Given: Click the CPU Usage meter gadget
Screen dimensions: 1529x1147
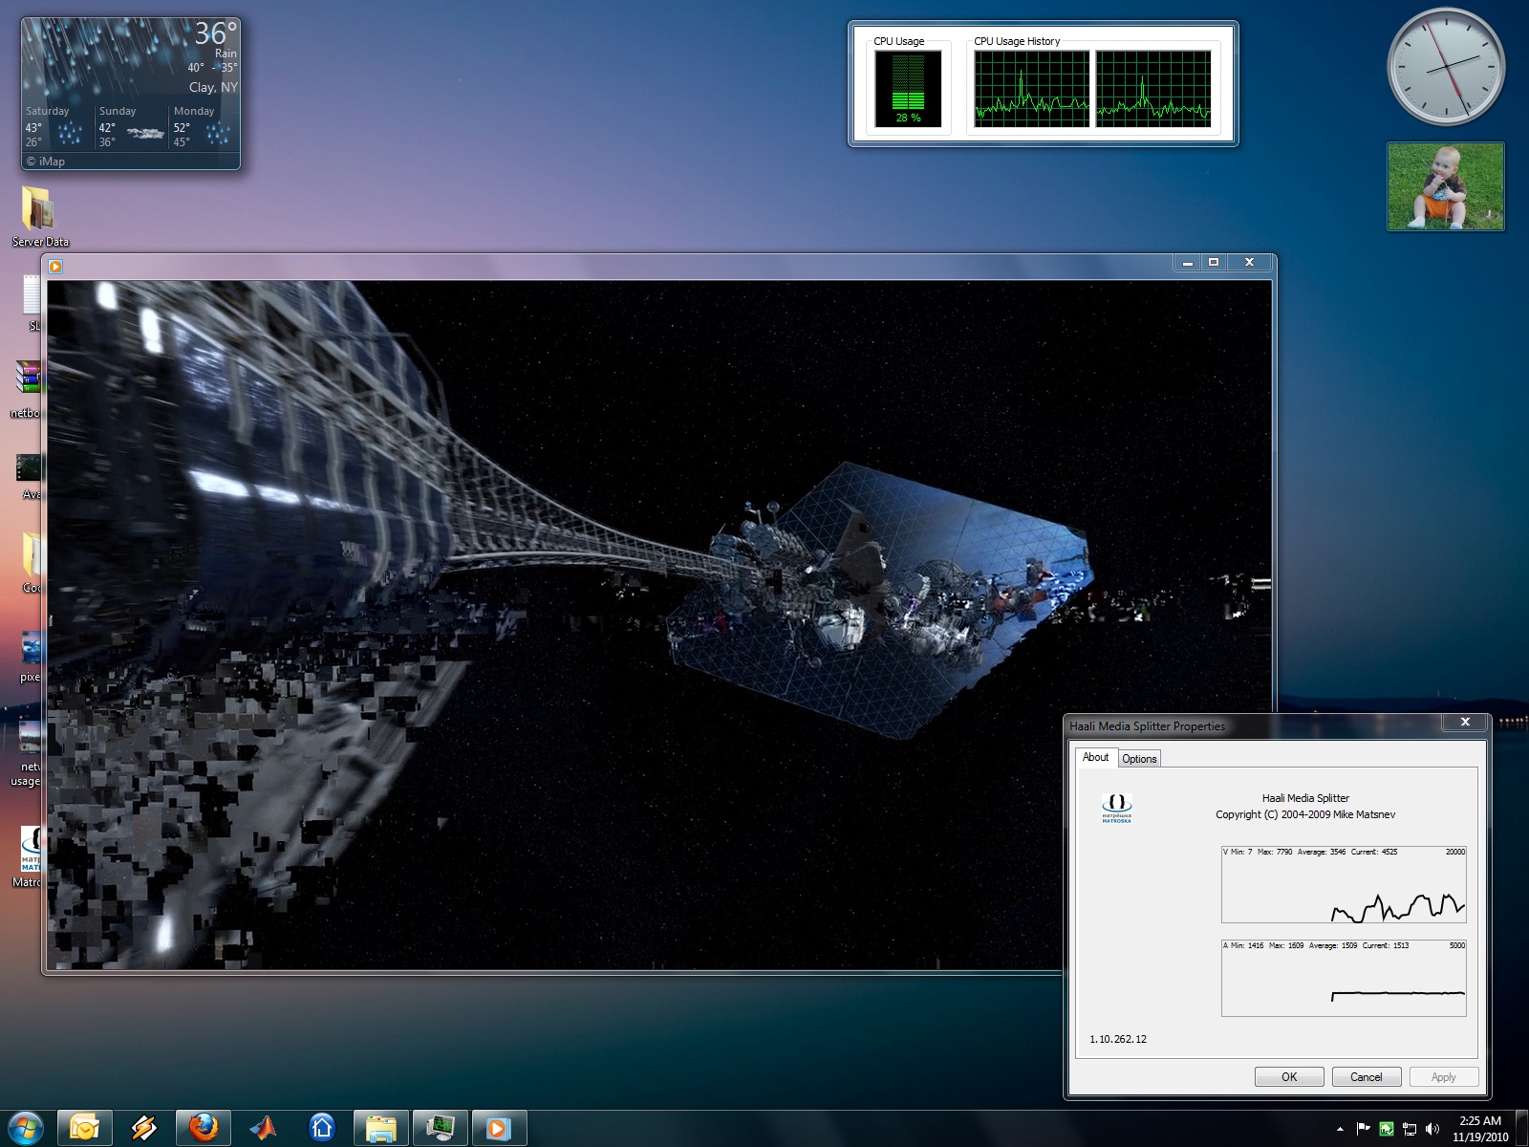Looking at the screenshot, I should point(908,89).
